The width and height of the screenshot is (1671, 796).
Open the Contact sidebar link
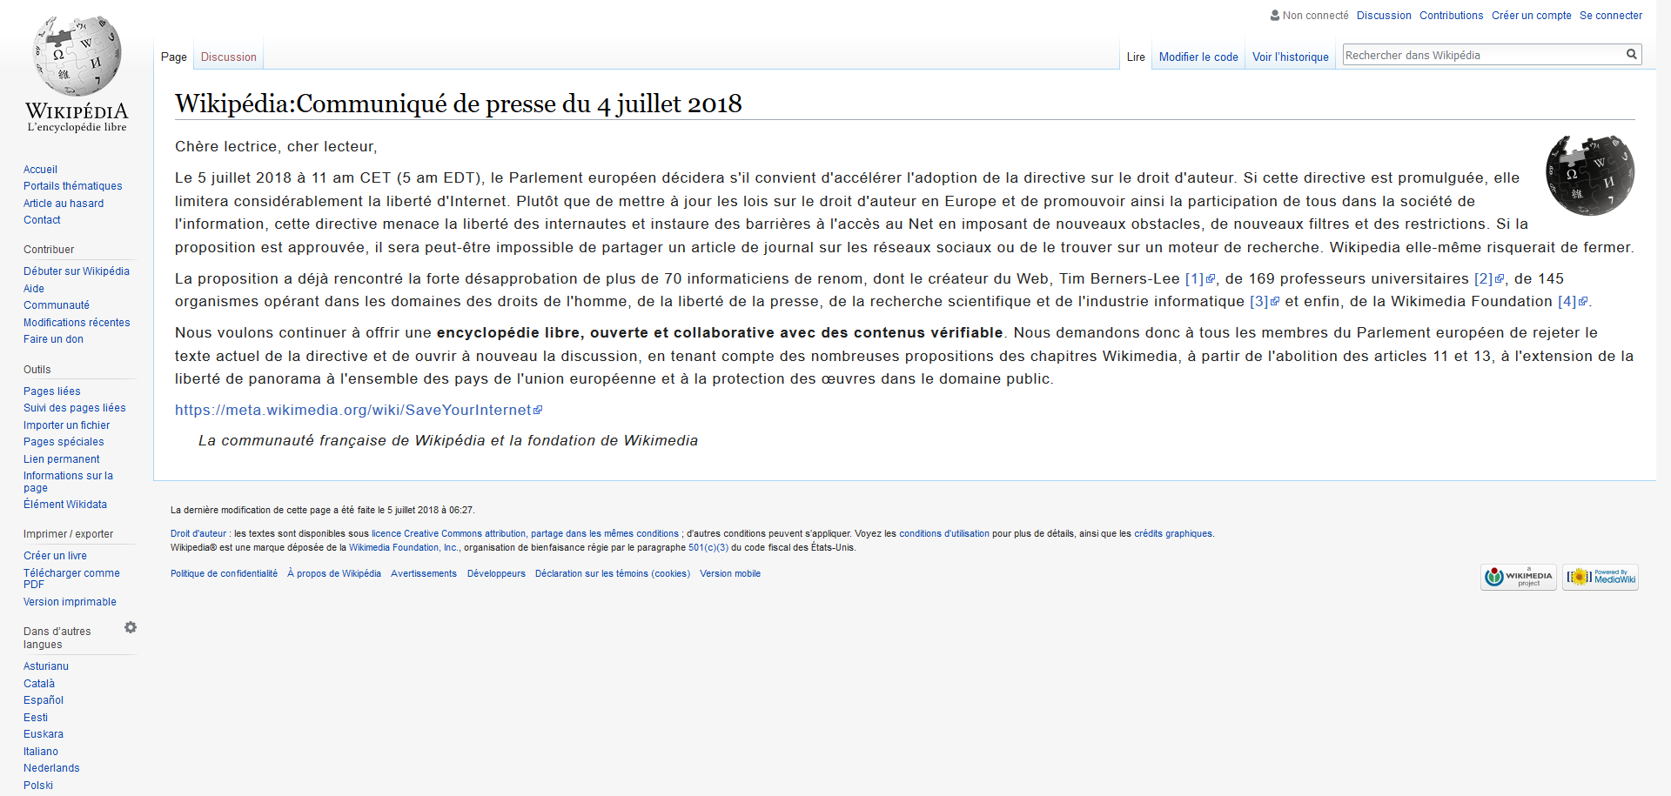pos(42,220)
